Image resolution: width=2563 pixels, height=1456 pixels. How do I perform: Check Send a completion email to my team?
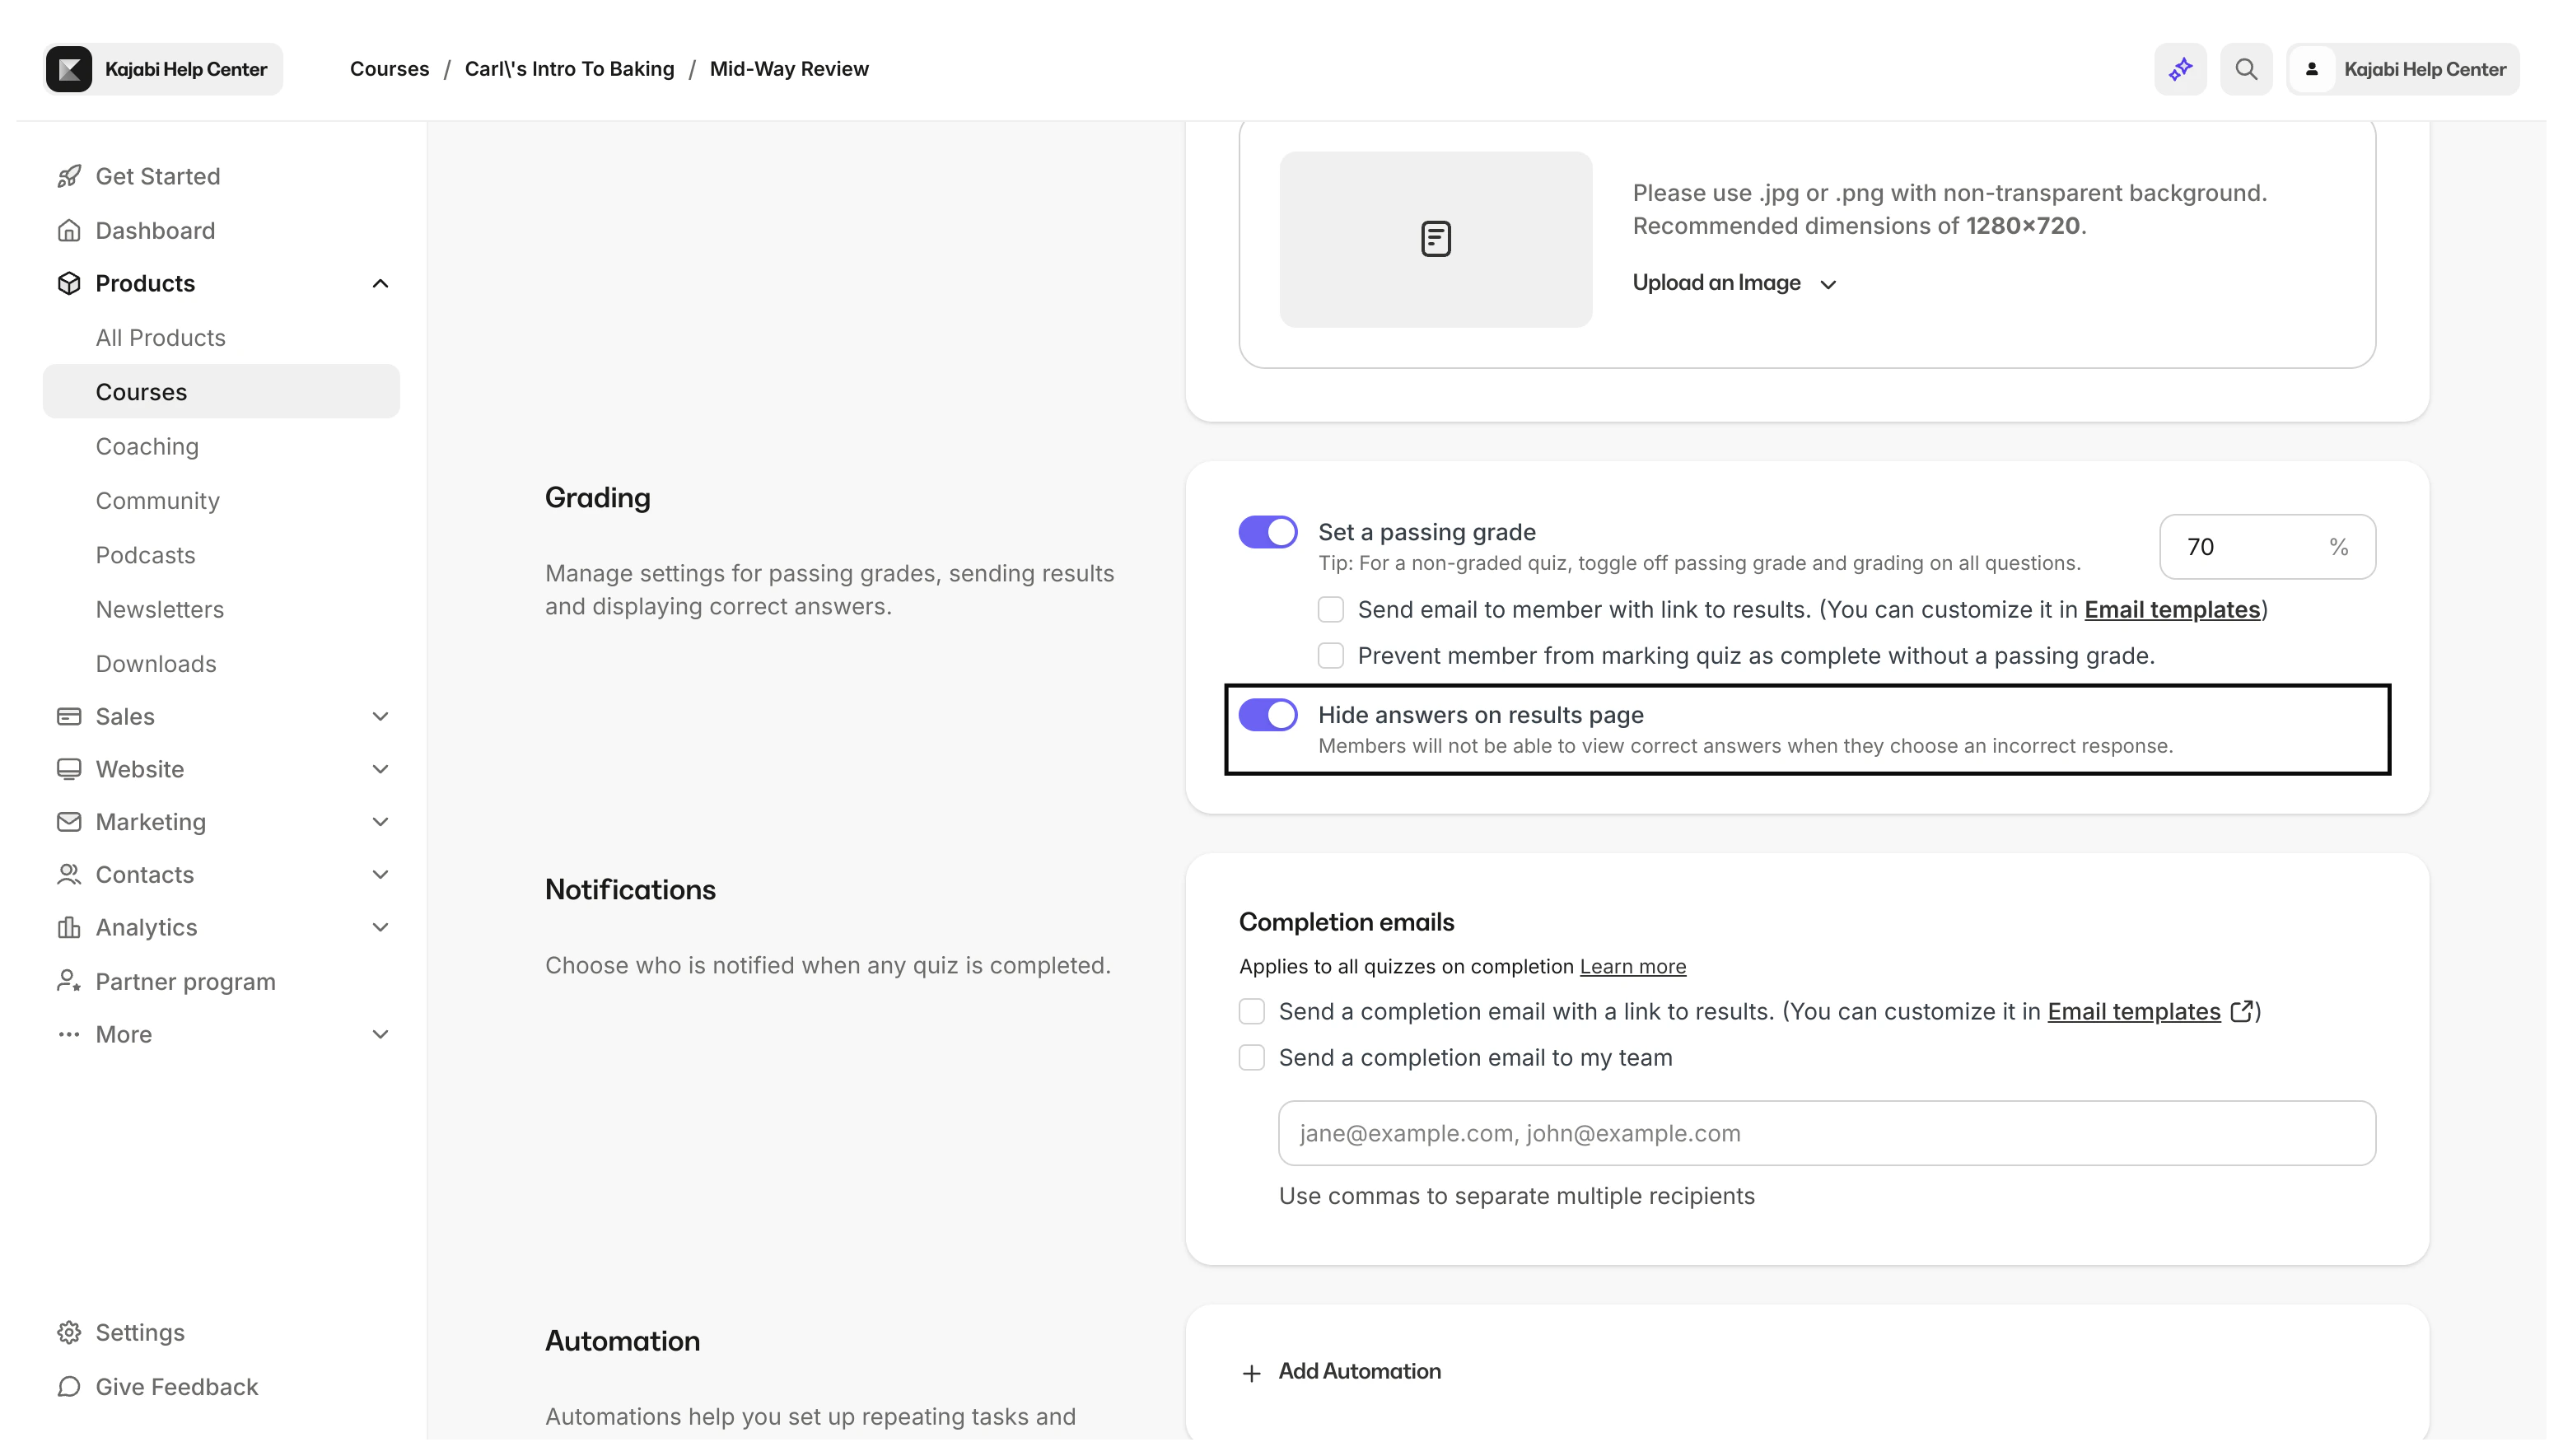click(1251, 1057)
